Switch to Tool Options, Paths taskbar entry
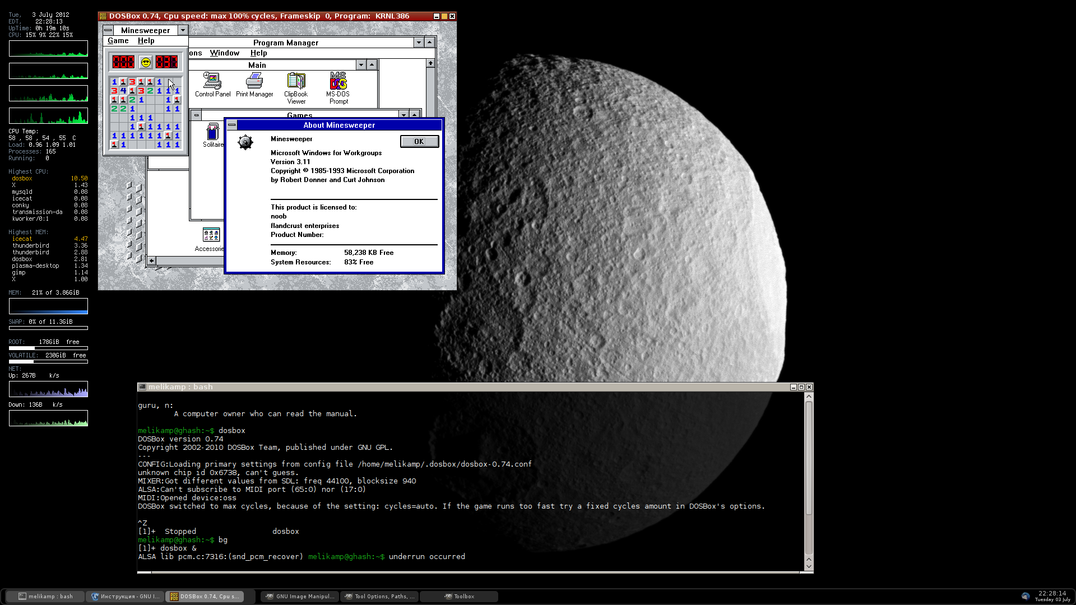This screenshot has height=605, width=1076. coord(379,597)
